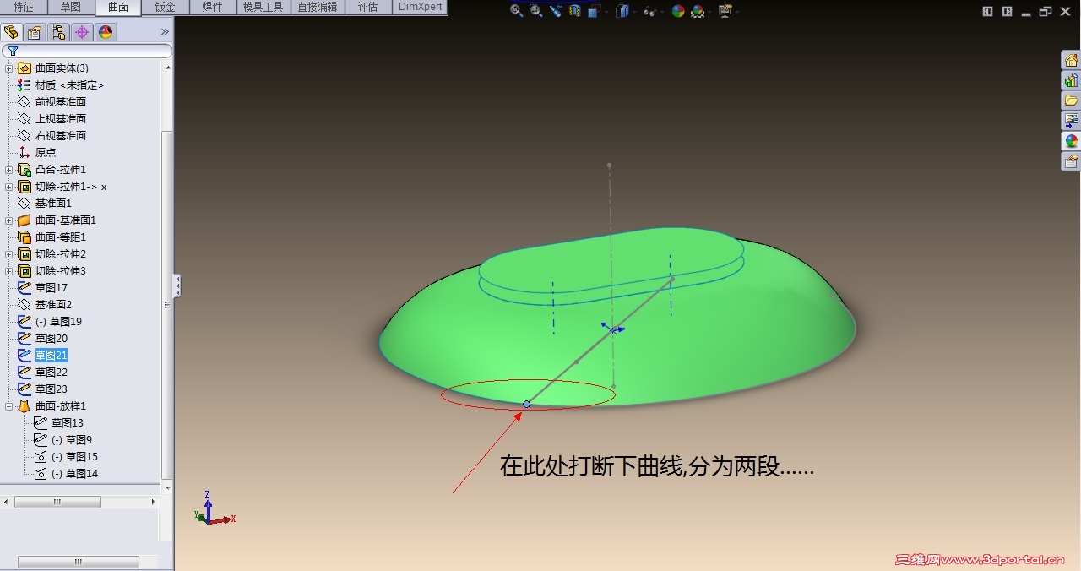The width and height of the screenshot is (1081, 571).
Task: Expand the 曲面实体(3) folder
Action: pyautogui.click(x=8, y=68)
